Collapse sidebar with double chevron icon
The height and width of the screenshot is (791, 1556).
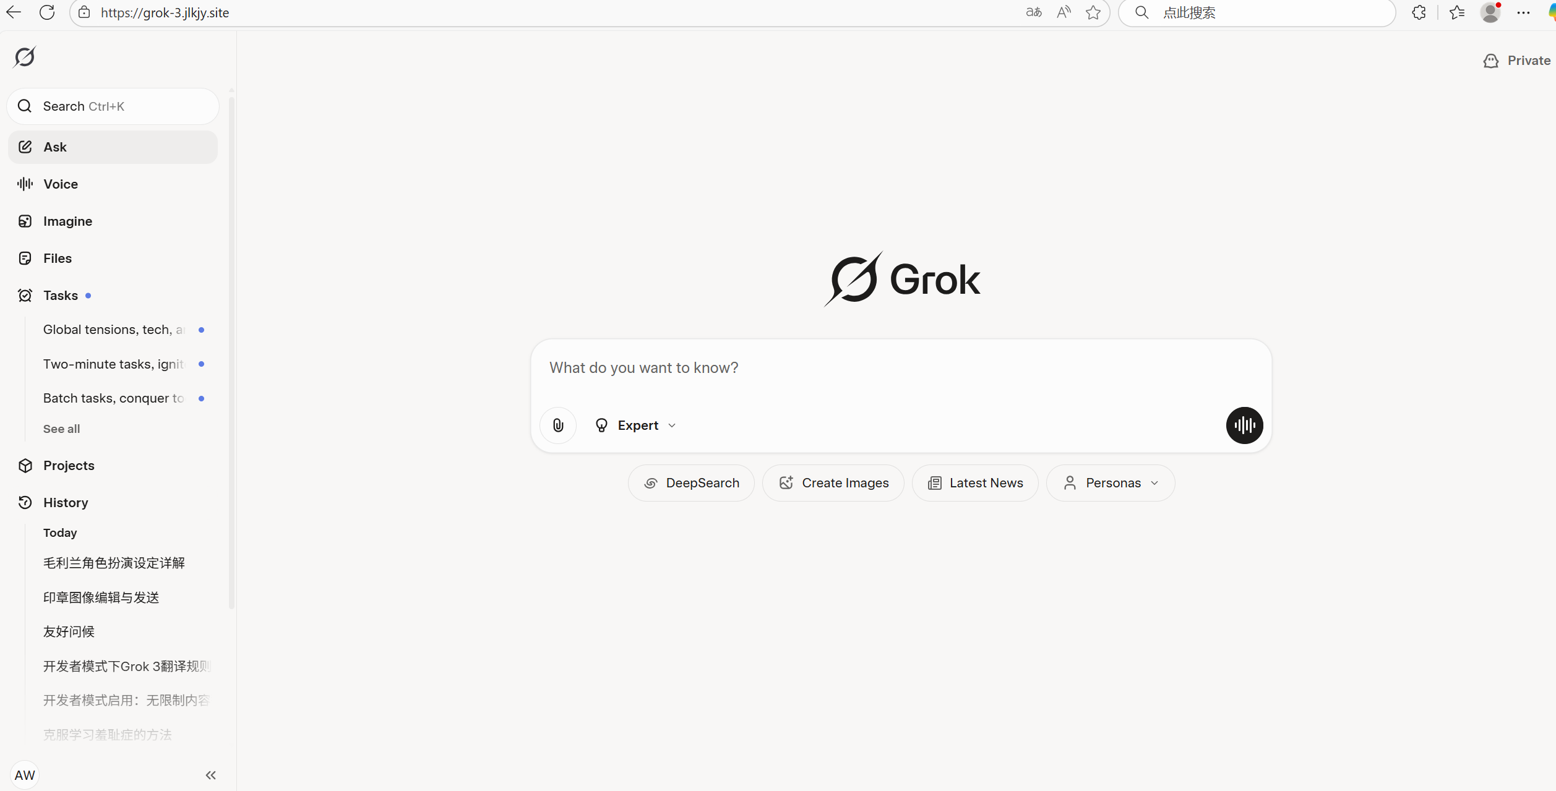point(210,775)
